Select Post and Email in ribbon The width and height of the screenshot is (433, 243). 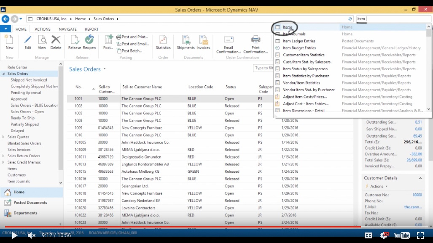(133, 44)
